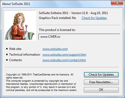The width and height of the screenshot is (125, 98).
Task: Click the Graphics Pack installed: No text
Action: pos(57,18)
